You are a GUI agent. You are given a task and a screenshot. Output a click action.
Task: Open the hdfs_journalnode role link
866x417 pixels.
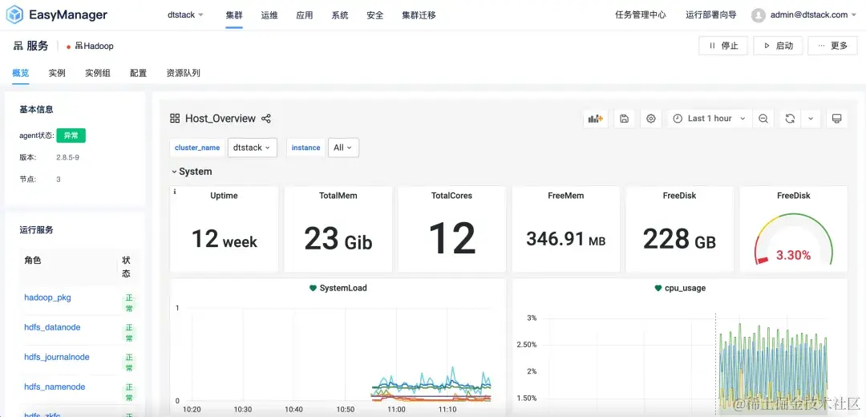(x=57, y=357)
